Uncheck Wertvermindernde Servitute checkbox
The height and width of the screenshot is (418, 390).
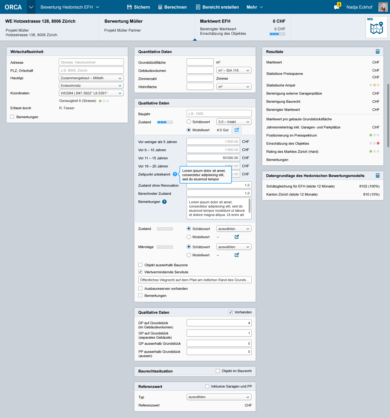click(x=140, y=272)
